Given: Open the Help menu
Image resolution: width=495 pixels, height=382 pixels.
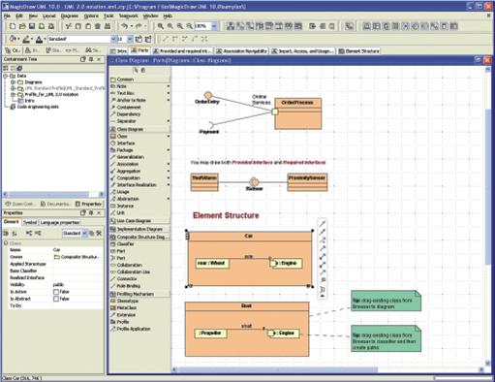Looking at the screenshot, I should pos(168,16).
